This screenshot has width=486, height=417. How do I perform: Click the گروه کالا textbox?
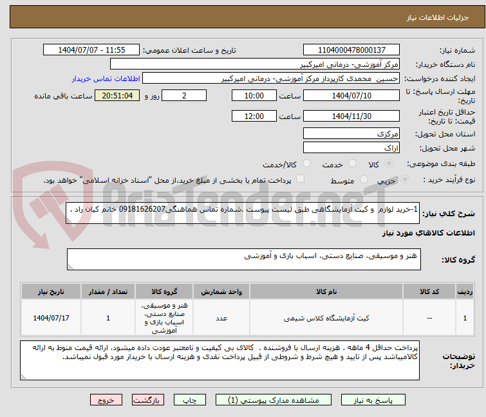(243, 259)
